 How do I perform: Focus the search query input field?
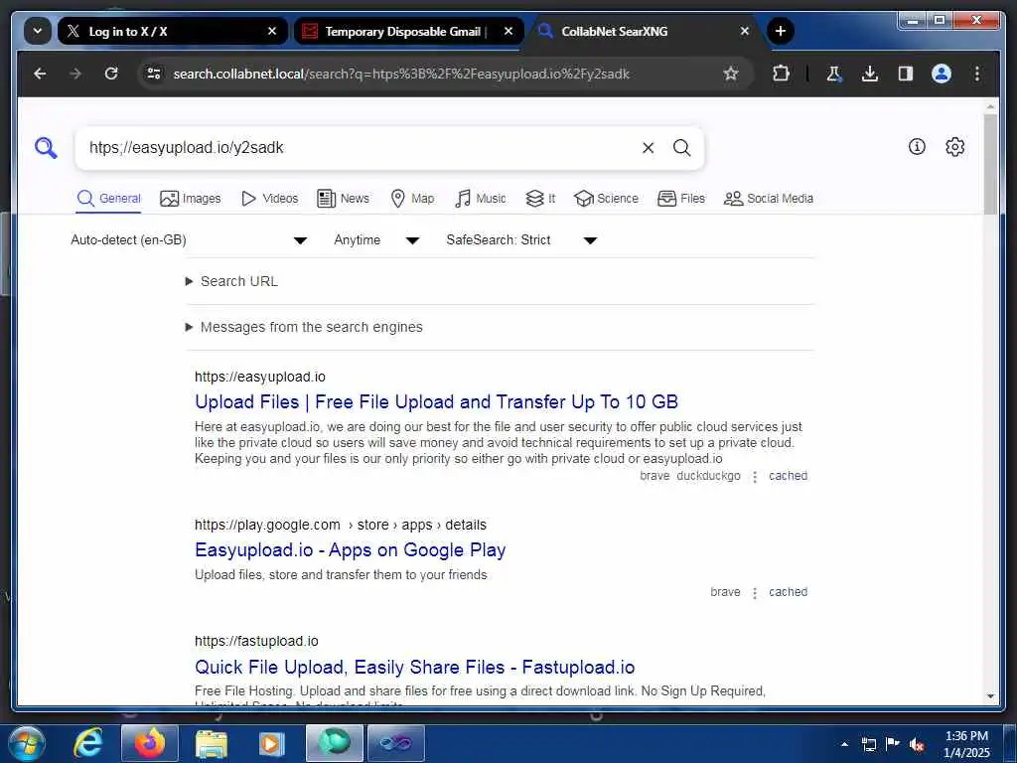[x=357, y=148]
